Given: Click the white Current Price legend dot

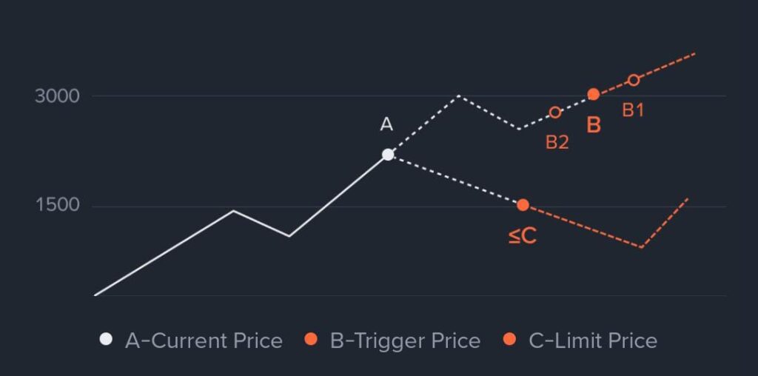Looking at the screenshot, I should pos(107,340).
